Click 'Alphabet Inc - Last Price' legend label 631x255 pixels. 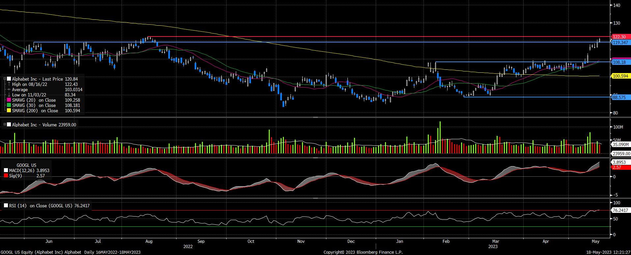pos(37,79)
